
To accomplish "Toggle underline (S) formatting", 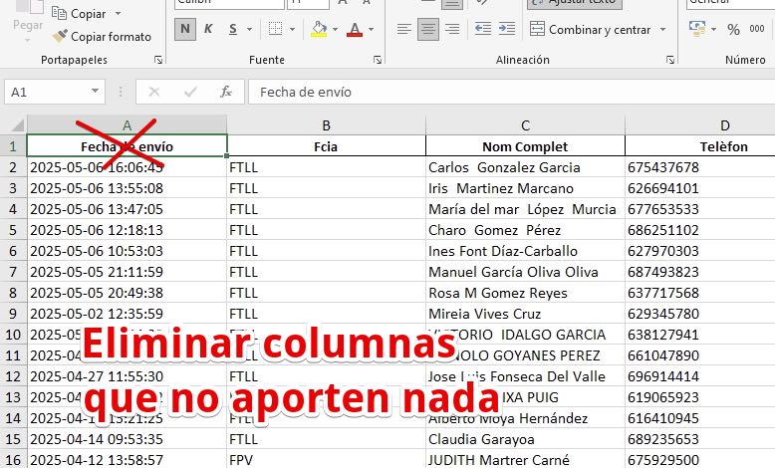I will (233, 29).
